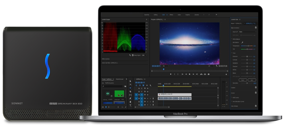Switch to Assembly workspace

pos(147,15)
